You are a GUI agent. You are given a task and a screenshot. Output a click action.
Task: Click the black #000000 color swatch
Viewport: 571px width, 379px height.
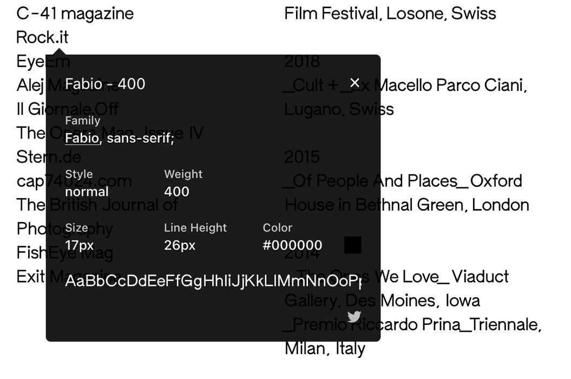(x=352, y=245)
